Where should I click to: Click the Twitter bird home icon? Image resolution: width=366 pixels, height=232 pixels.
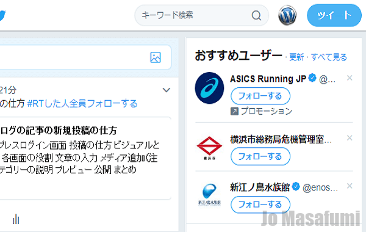tap(2, 15)
